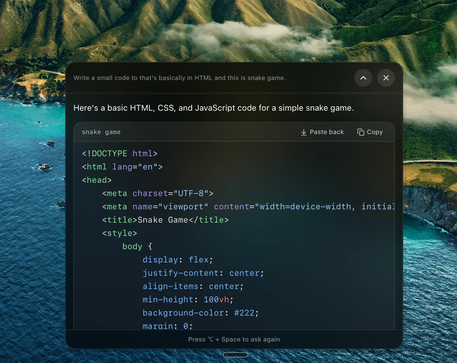Click the "min-height: 100vh;" line
Image resolution: width=457 pixels, height=363 pixels.
[188, 299]
